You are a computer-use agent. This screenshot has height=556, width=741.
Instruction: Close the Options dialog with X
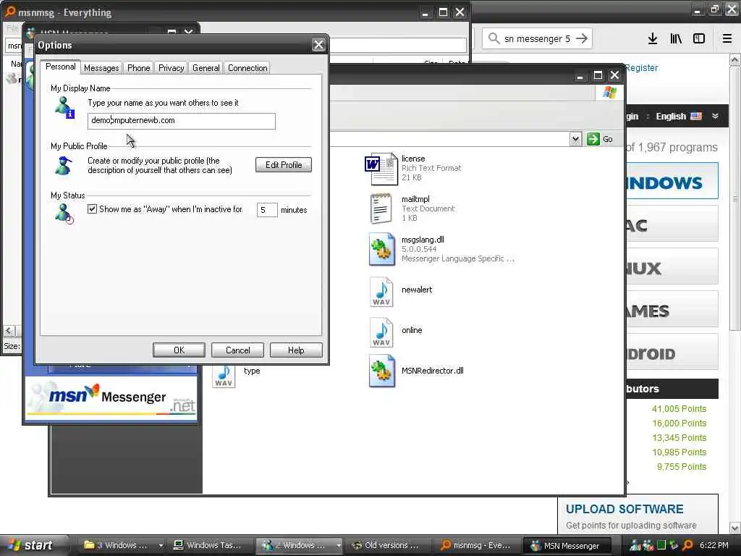(x=318, y=45)
